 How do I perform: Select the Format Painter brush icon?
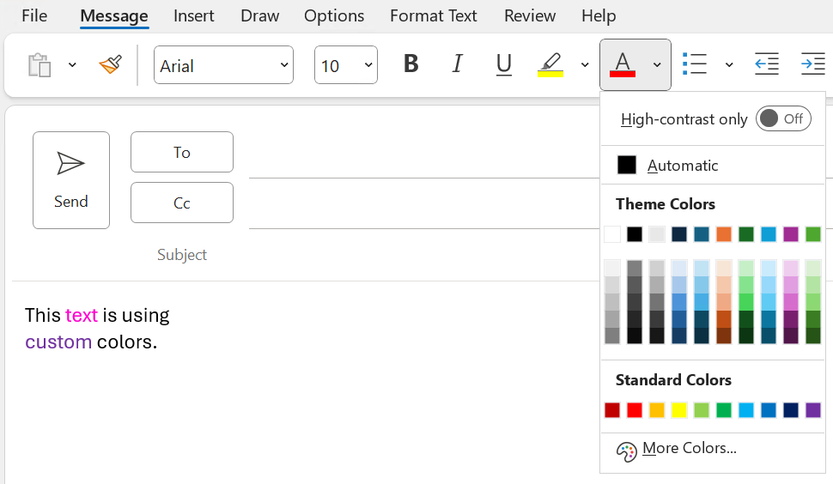coord(111,64)
